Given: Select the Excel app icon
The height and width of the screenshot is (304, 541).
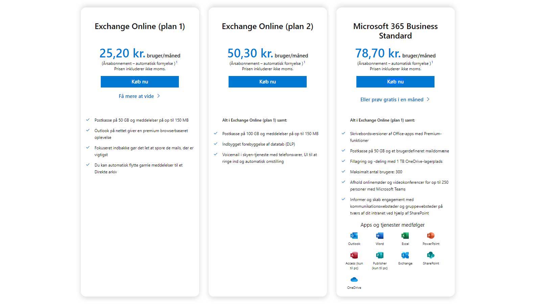Looking at the screenshot, I should point(405,235).
